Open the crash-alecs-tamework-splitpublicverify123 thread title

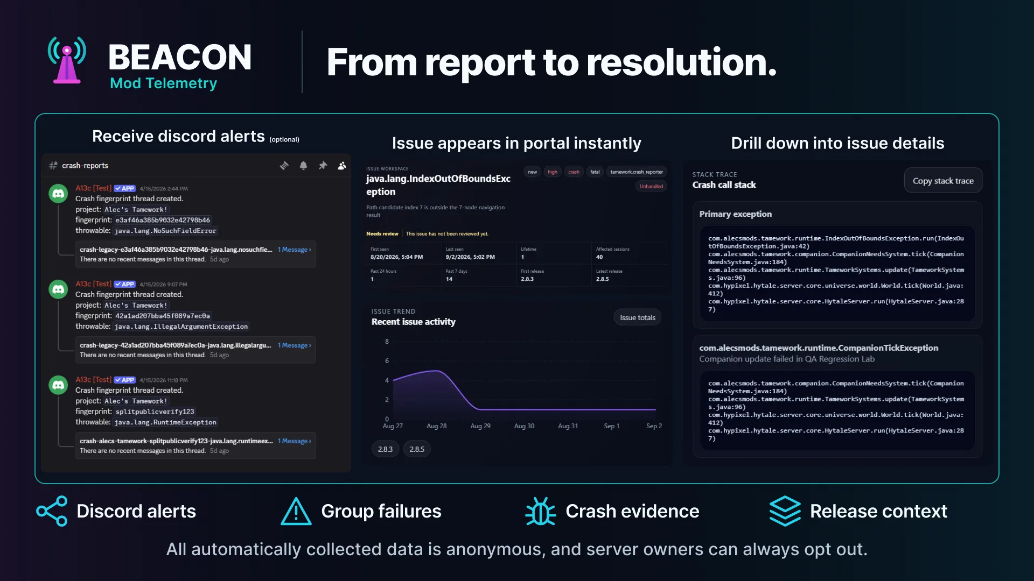(177, 441)
